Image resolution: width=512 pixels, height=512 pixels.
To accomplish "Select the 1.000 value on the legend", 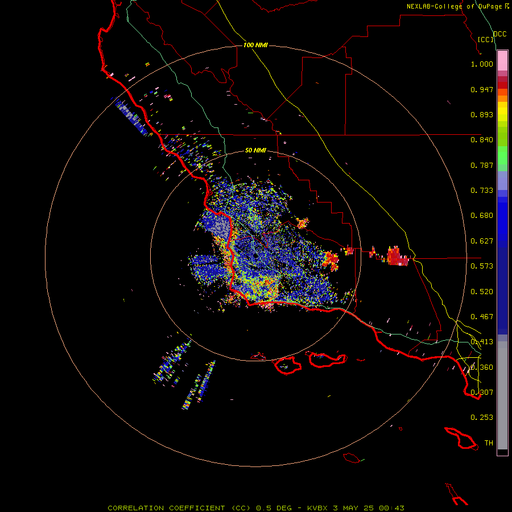I will pyautogui.click(x=482, y=64).
